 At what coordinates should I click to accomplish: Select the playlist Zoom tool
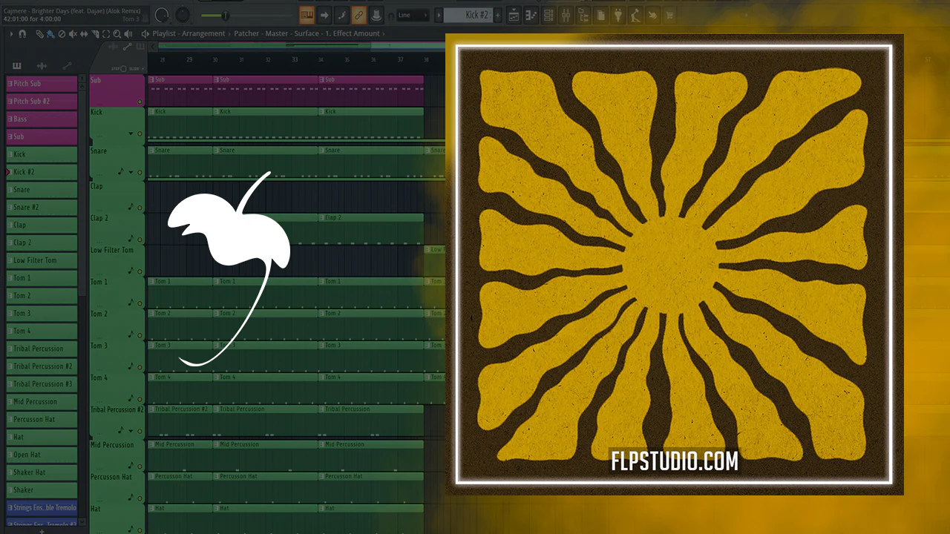117,33
